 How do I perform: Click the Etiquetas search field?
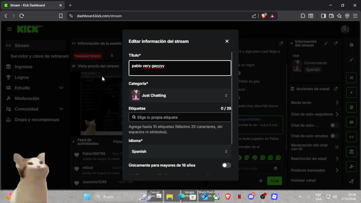click(180, 117)
